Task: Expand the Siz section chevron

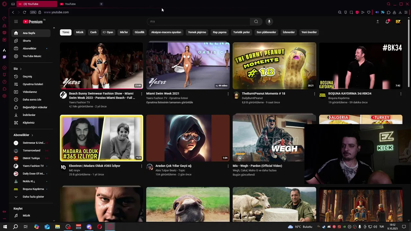Action: tap(21, 69)
